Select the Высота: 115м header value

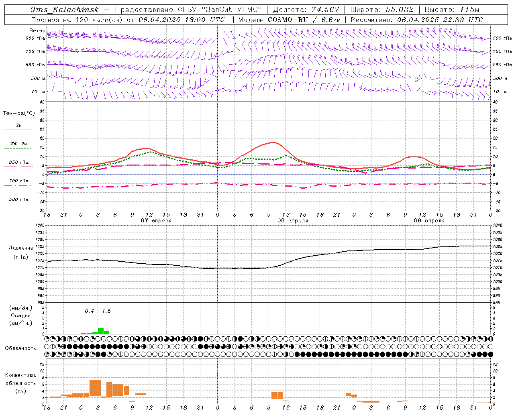pos(452,10)
